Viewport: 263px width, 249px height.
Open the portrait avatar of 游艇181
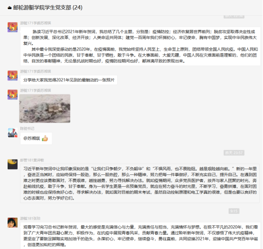click(x=12, y=223)
